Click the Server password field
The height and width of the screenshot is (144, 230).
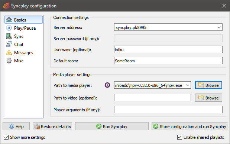point(168,38)
